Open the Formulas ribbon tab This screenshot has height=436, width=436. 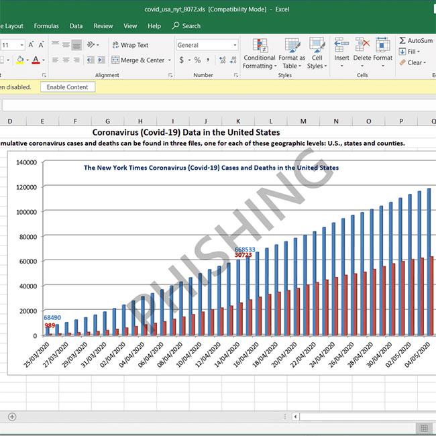pyautogui.click(x=46, y=26)
